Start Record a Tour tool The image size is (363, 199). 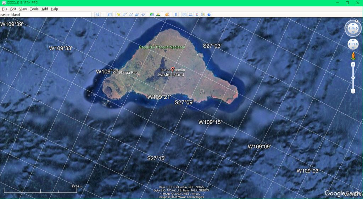click(x=143, y=15)
